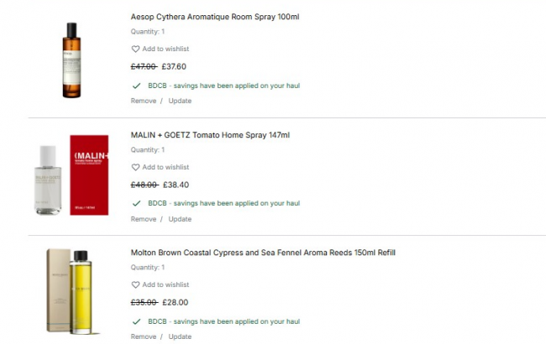Open Molton Brown Coastal Cypress product title
546x344 pixels.
point(262,253)
